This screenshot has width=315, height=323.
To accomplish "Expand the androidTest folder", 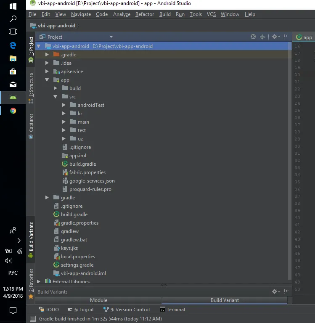I will pos(64,105).
